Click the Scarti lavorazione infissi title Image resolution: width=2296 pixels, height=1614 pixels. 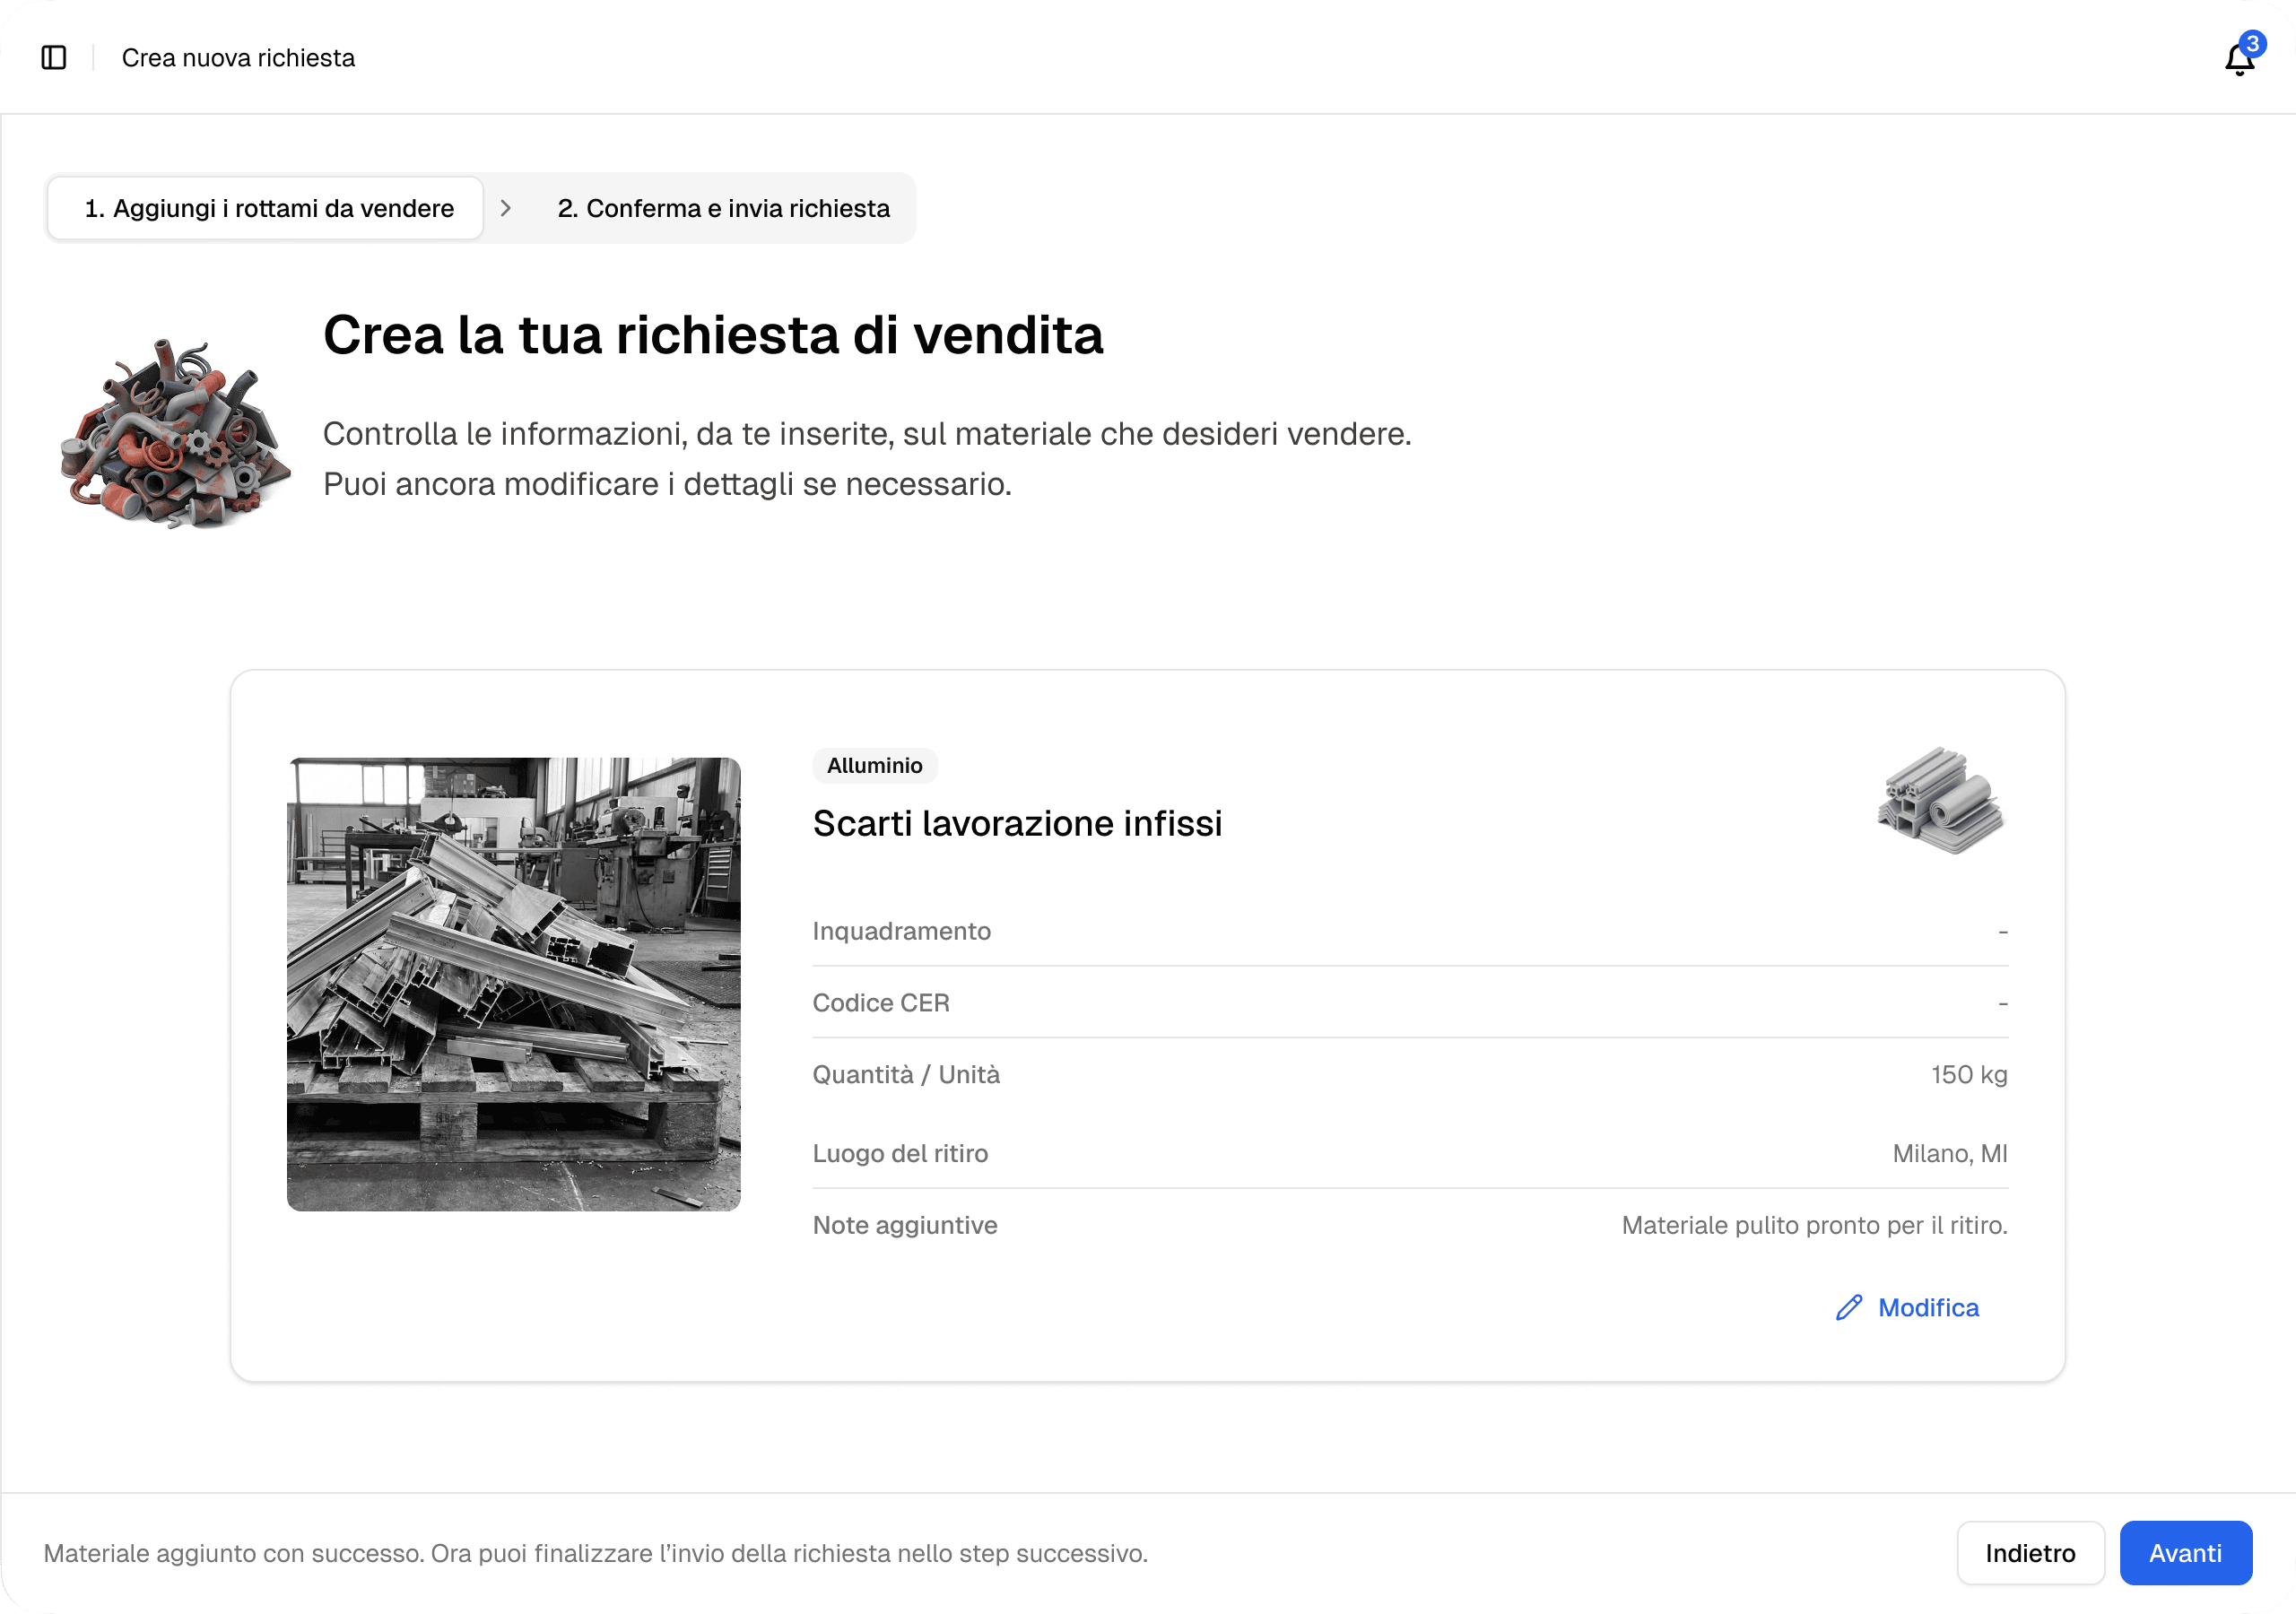coord(1017,823)
